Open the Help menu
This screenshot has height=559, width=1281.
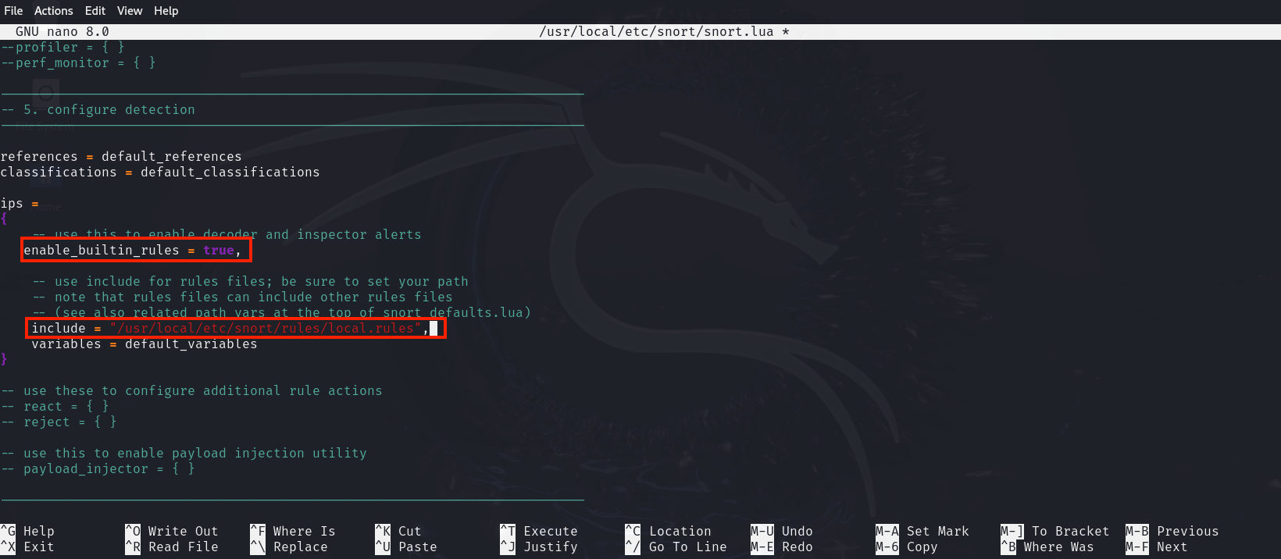click(166, 10)
